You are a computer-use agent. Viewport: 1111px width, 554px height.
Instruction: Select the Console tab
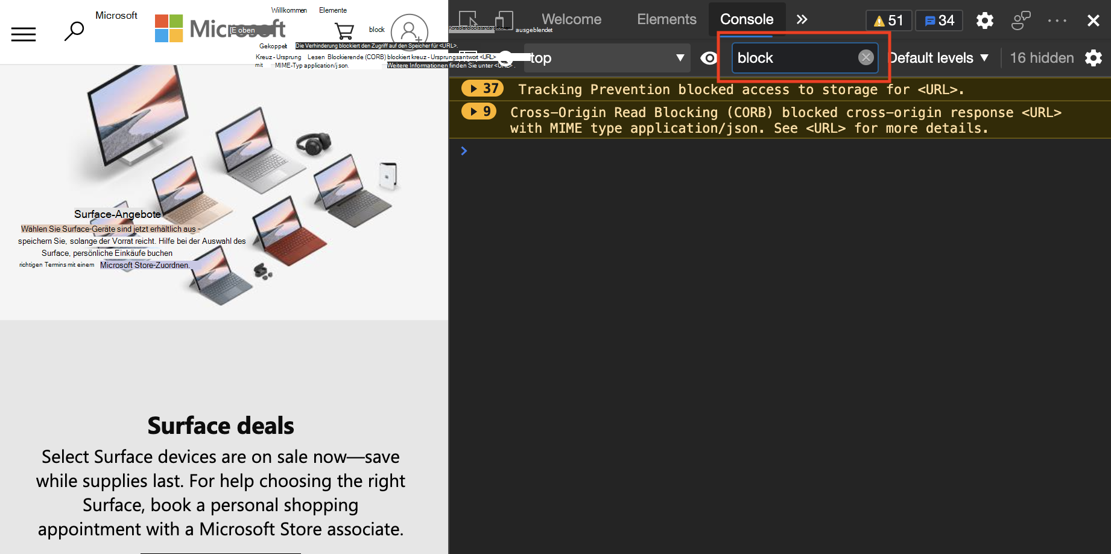[x=747, y=19]
